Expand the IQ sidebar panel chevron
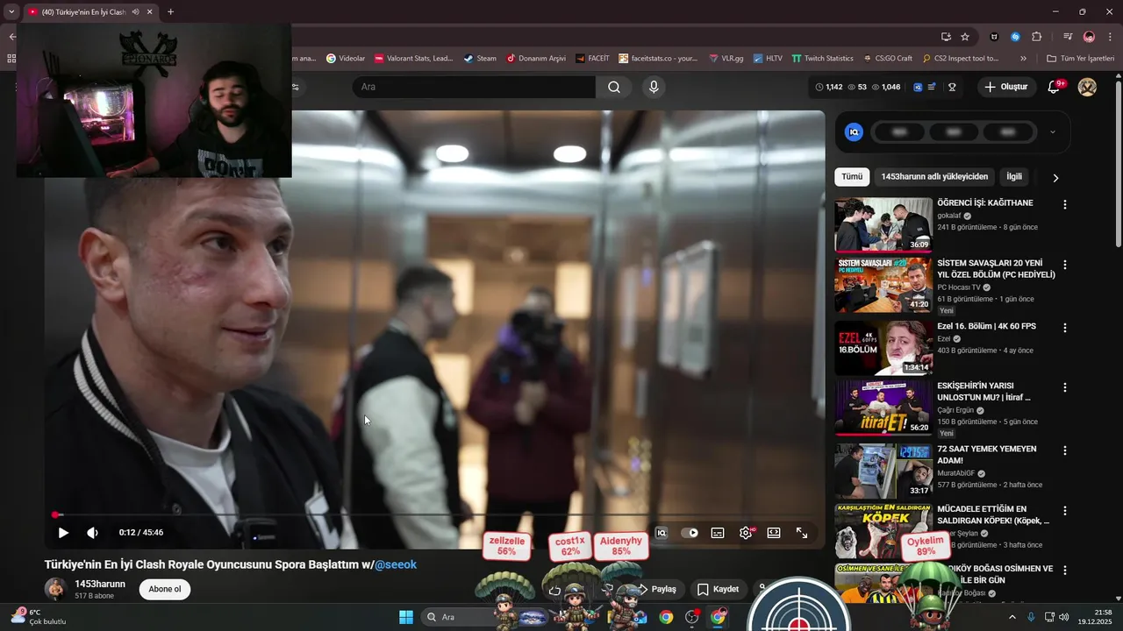Viewport: 1123px width, 631px height. pyautogui.click(x=1053, y=132)
